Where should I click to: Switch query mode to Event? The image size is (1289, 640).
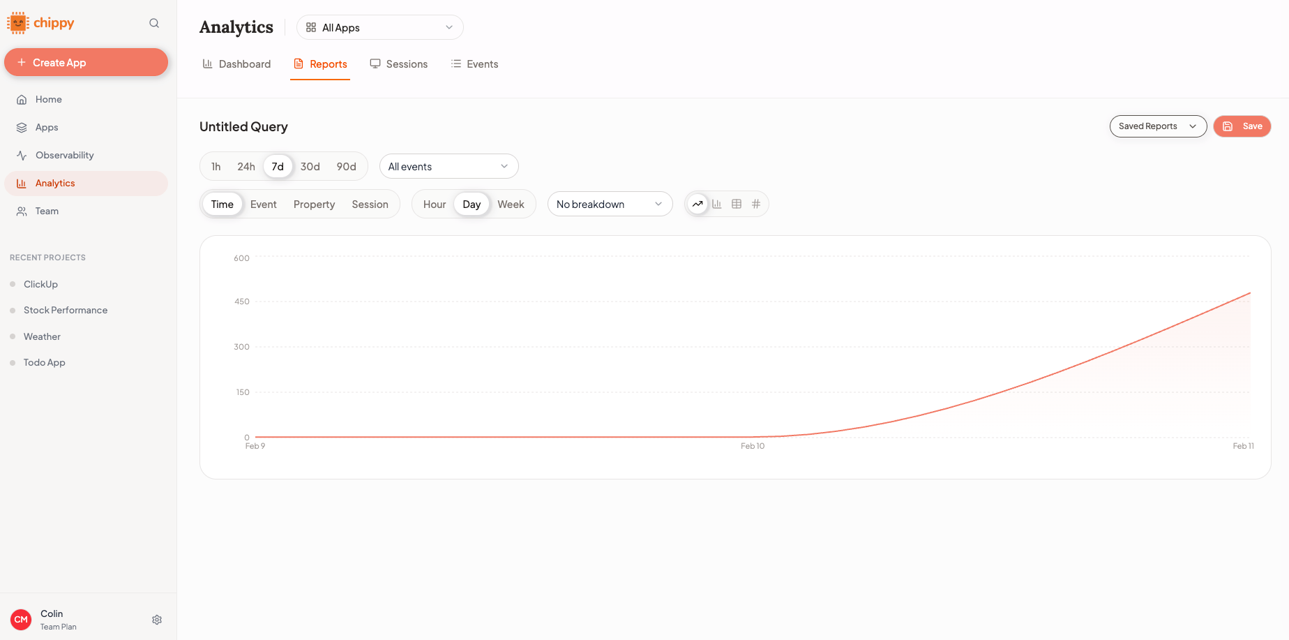[264, 204]
